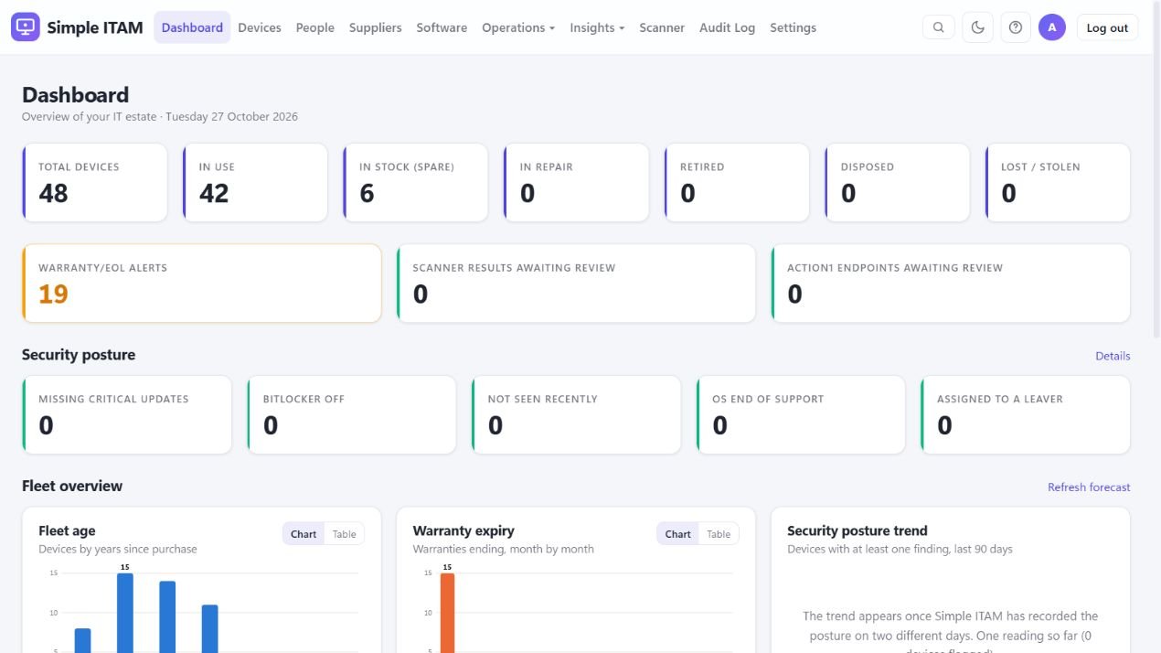Open Scanner Results Awaiting Review card
This screenshot has height=653, width=1161.
(x=576, y=283)
